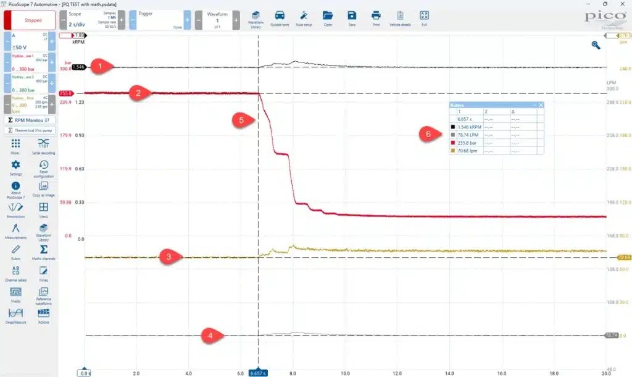Open Waveform Library in side panel
Screen dimensions: 632x377
tap(44, 232)
